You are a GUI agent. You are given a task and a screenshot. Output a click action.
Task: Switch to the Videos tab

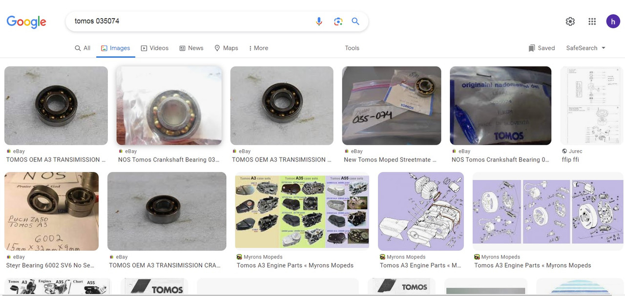click(155, 48)
